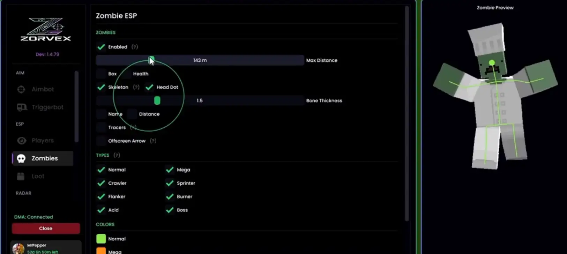
Task: Open the Normal green color swatch
Action: point(101,239)
